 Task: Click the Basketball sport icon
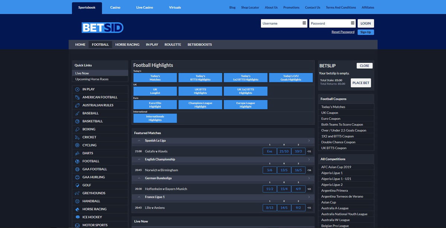point(77,121)
